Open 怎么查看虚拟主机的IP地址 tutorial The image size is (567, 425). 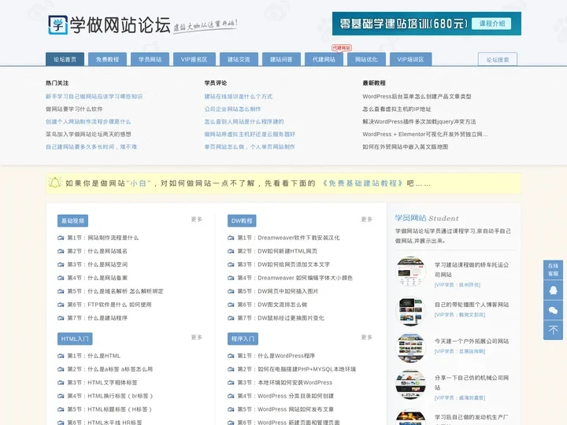point(397,109)
